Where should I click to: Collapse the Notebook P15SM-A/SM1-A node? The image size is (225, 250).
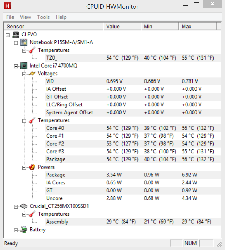16,43
